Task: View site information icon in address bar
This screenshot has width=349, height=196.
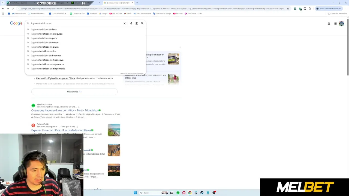Action: click(19, 9)
